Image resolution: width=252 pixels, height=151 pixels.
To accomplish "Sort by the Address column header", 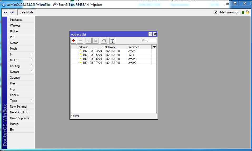I will [91, 47].
